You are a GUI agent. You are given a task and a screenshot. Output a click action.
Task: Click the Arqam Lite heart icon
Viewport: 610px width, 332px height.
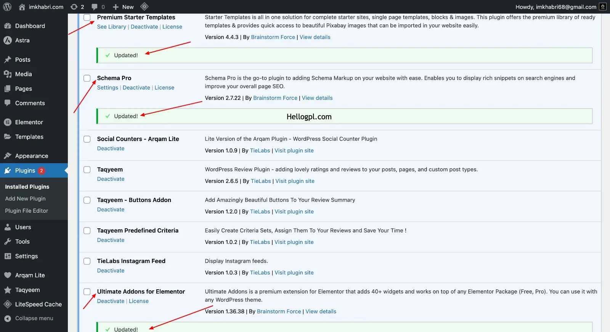click(x=8, y=275)
